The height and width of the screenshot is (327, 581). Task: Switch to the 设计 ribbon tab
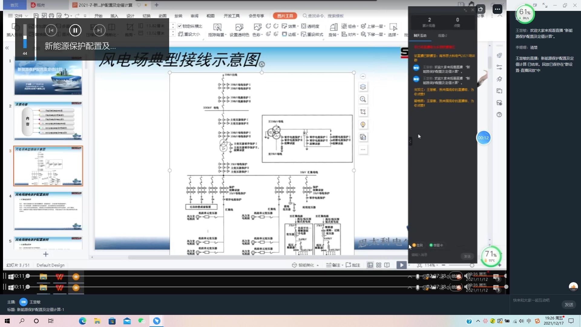(130, 16)
